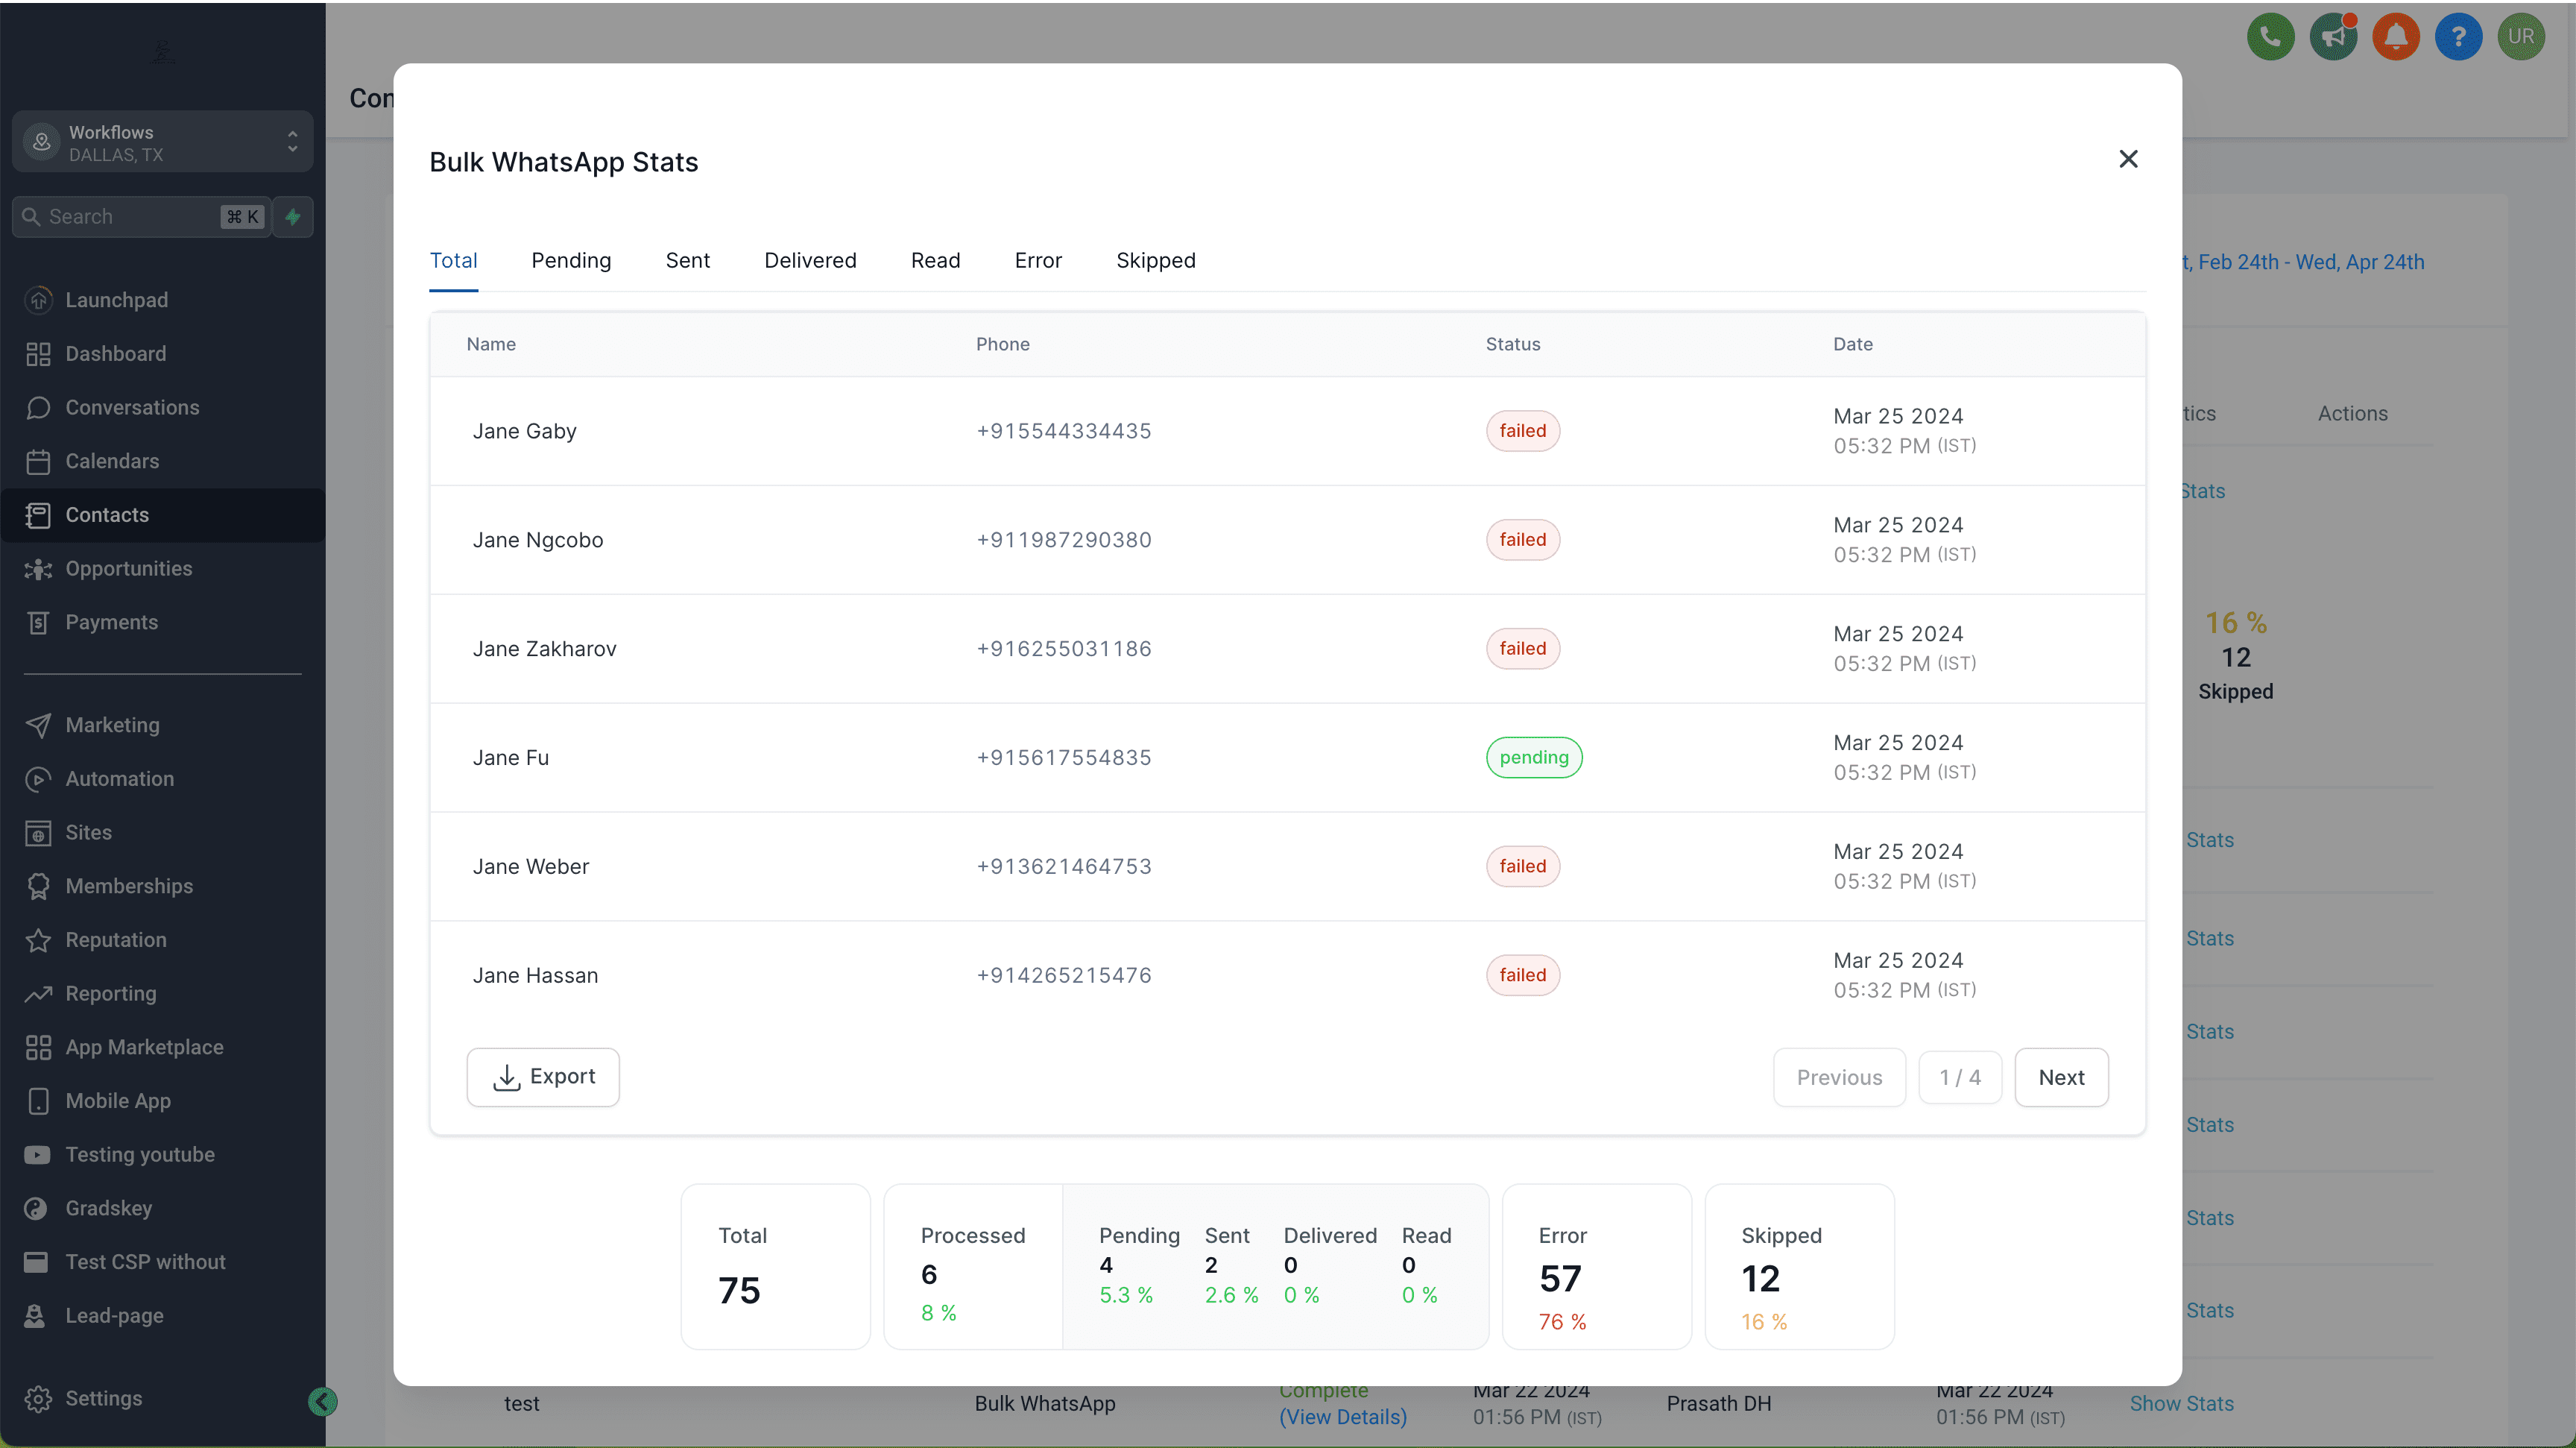2576x1448 pixels.
Task: Click the Name column header
Action: (x=491, y=344)
